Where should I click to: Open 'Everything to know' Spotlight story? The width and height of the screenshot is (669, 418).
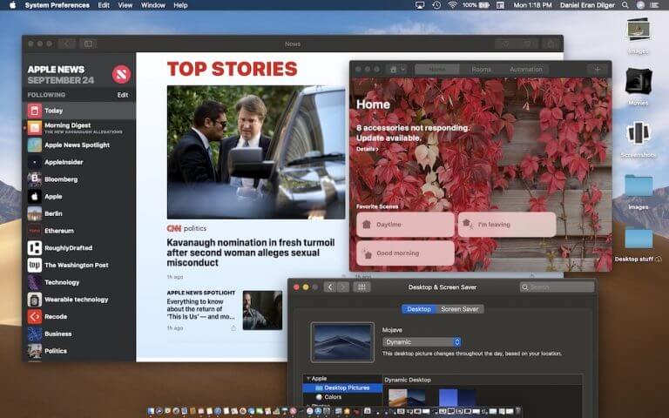tap(200, 309)
